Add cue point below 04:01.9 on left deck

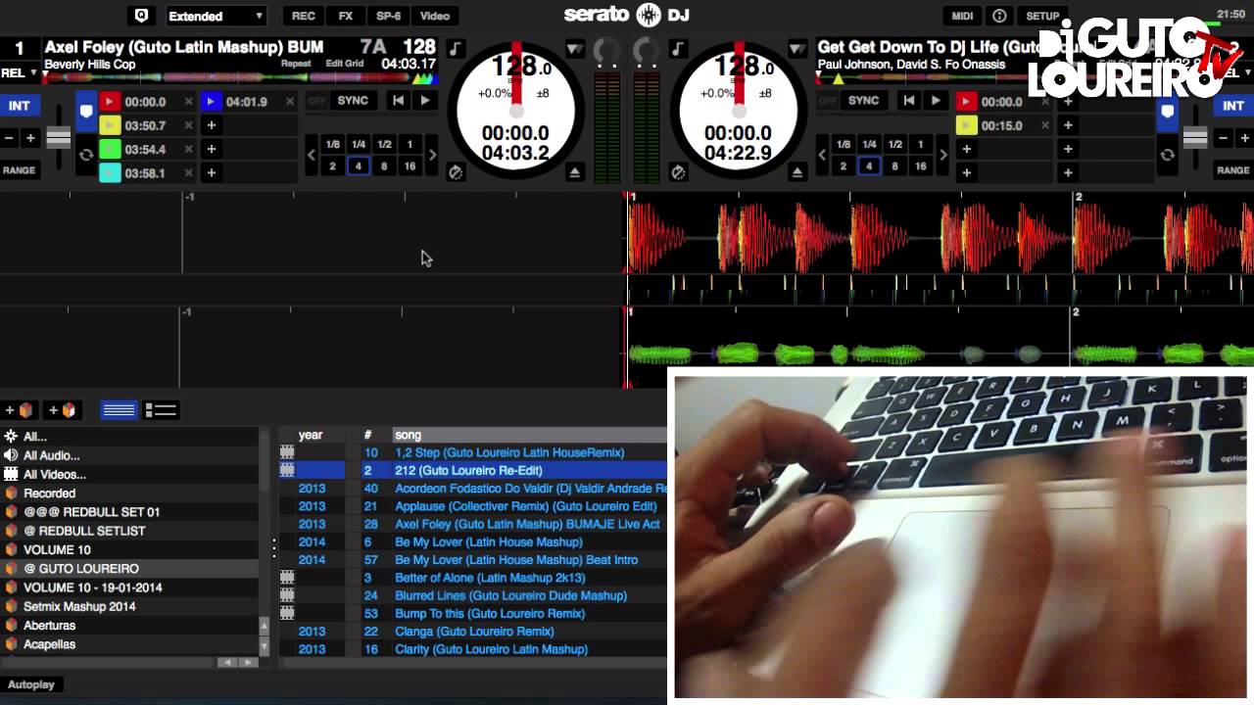click(212, 125)
